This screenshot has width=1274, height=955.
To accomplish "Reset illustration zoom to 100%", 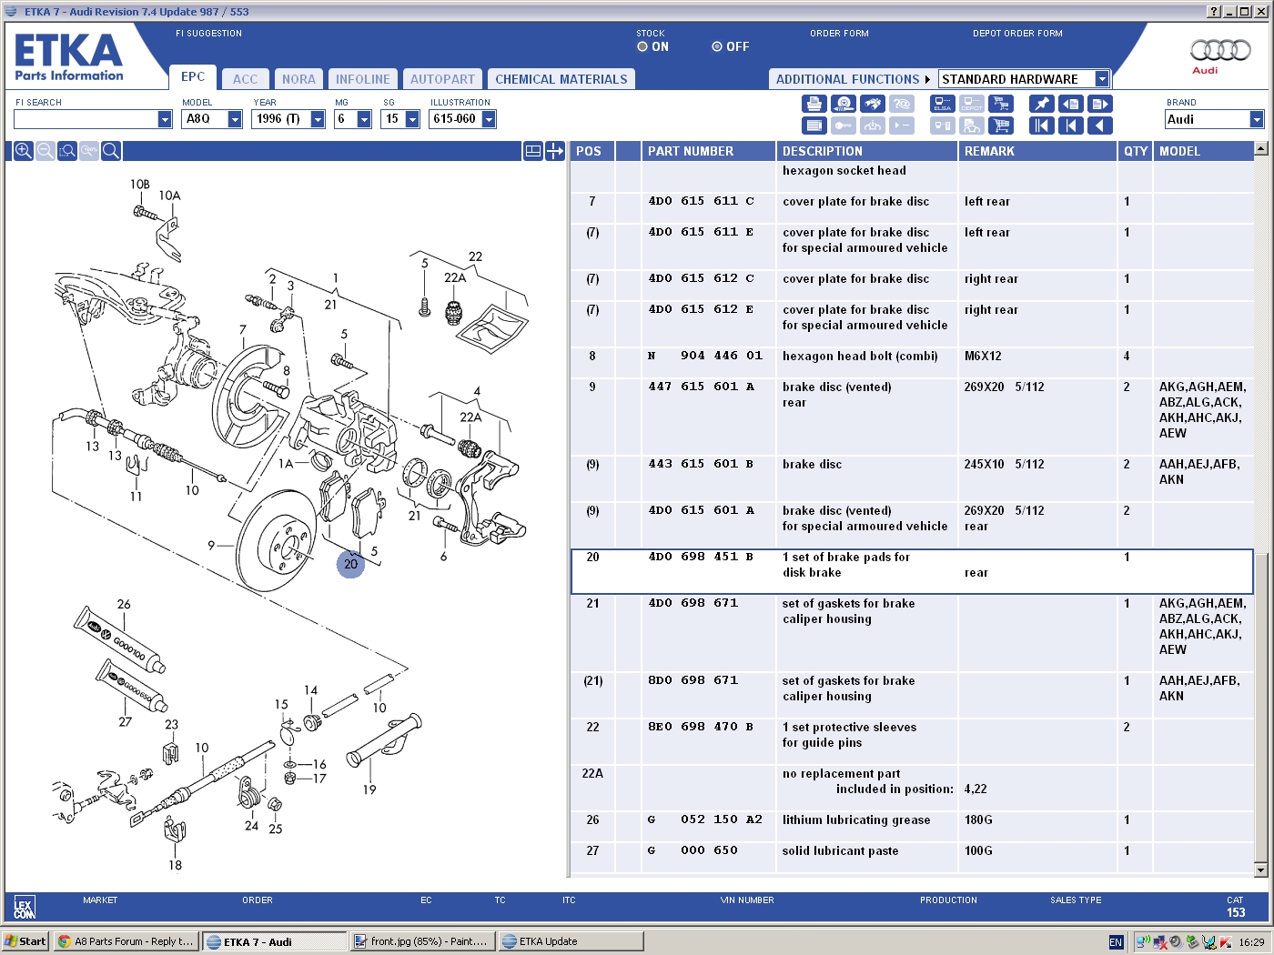I will click(x=88, y=151).
